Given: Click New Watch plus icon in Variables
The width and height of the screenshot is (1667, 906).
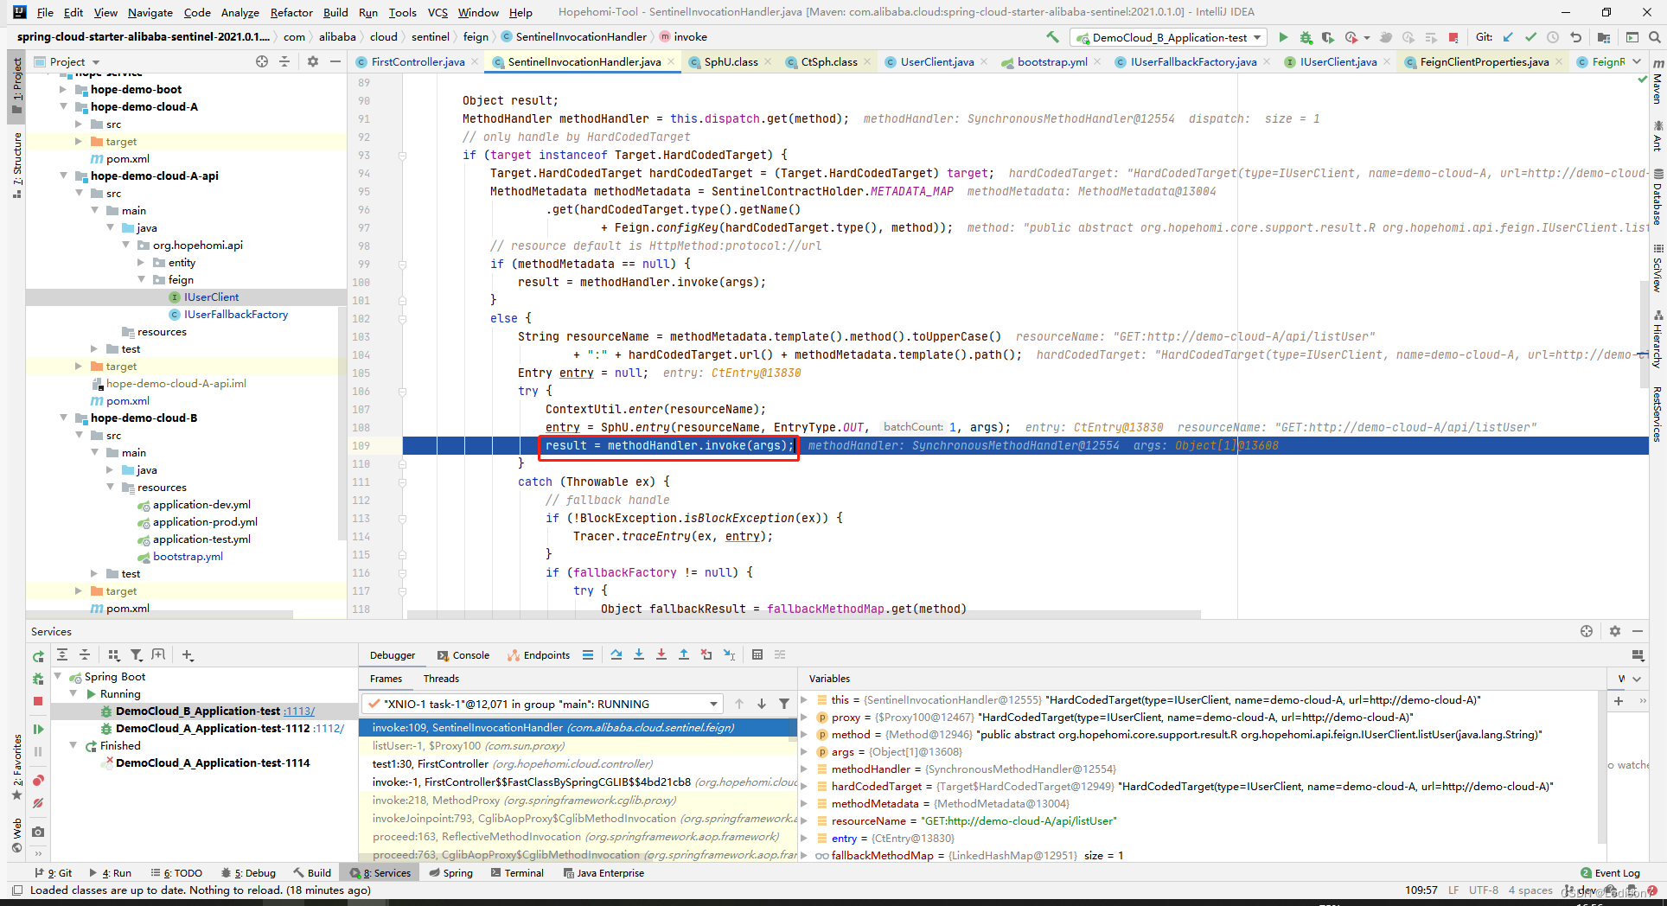Looking at the screenshot, I should pos(1619,701).
